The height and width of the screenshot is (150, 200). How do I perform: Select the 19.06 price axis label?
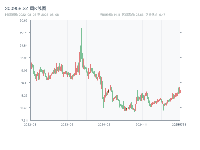pos(24,70)
